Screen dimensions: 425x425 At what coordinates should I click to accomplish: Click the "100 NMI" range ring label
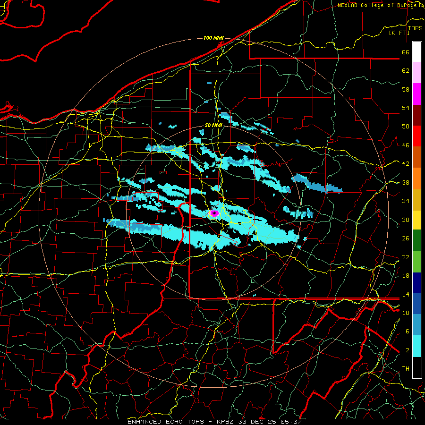[x=213, y=38]
